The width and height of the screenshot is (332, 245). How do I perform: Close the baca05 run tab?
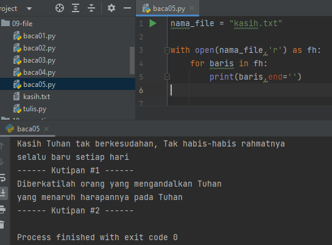click(x=46, y=129)
